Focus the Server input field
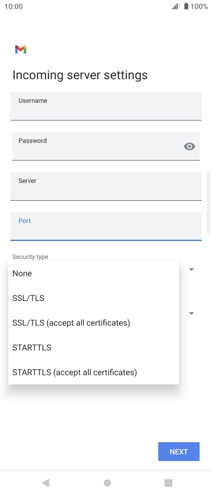Screen dimensions: 212x495 (x=106, y=186)
